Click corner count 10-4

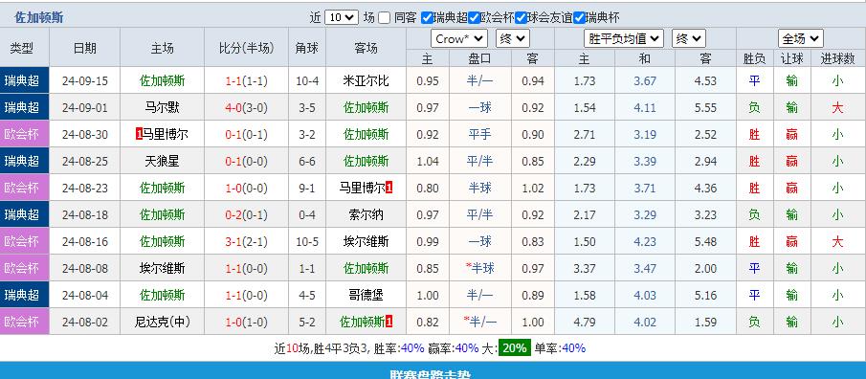307,81
